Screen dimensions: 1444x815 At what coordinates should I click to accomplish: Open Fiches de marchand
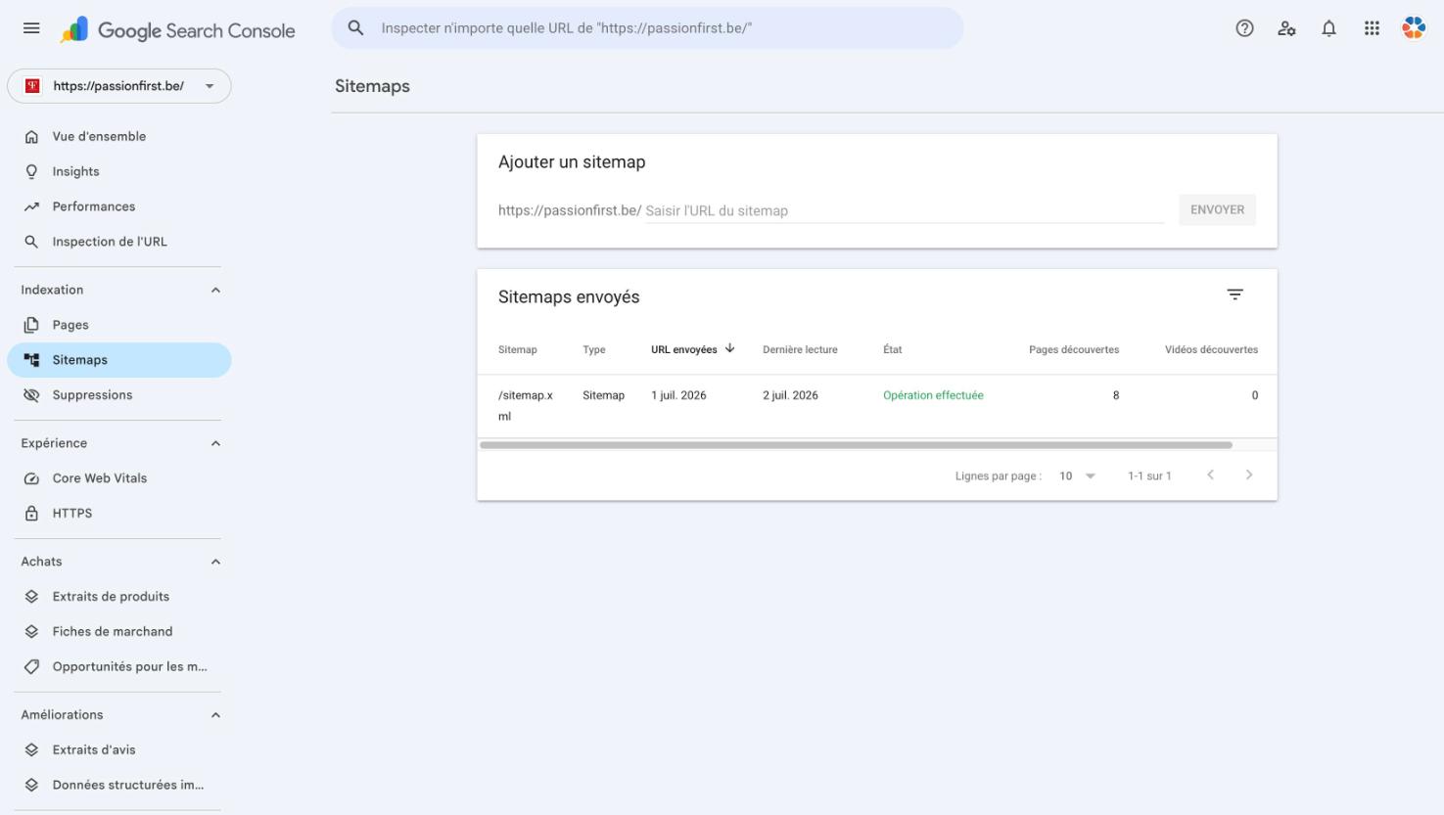pos(119,632)
